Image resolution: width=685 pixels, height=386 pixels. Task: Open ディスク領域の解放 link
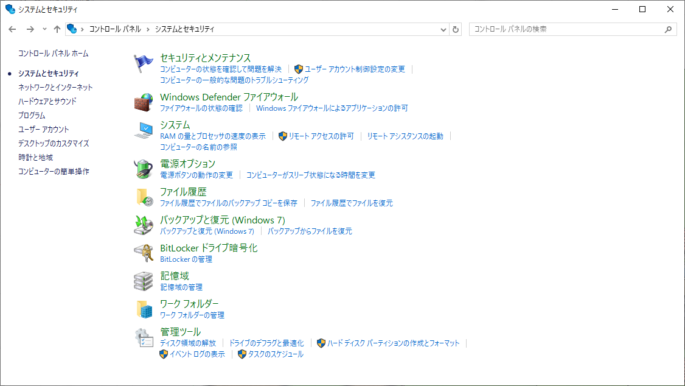point(188,343)
